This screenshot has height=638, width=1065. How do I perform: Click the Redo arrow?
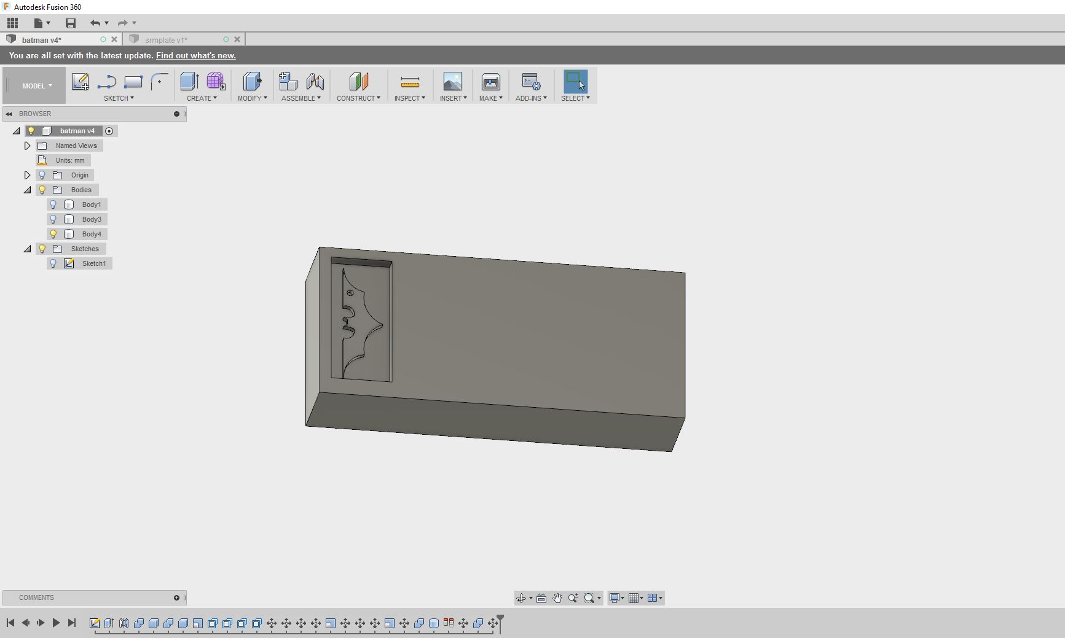coord(123,23)
